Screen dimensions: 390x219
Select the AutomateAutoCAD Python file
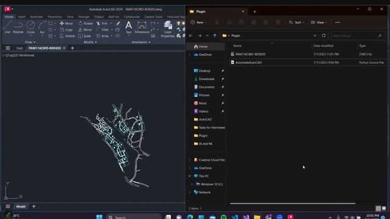[308, 63]
